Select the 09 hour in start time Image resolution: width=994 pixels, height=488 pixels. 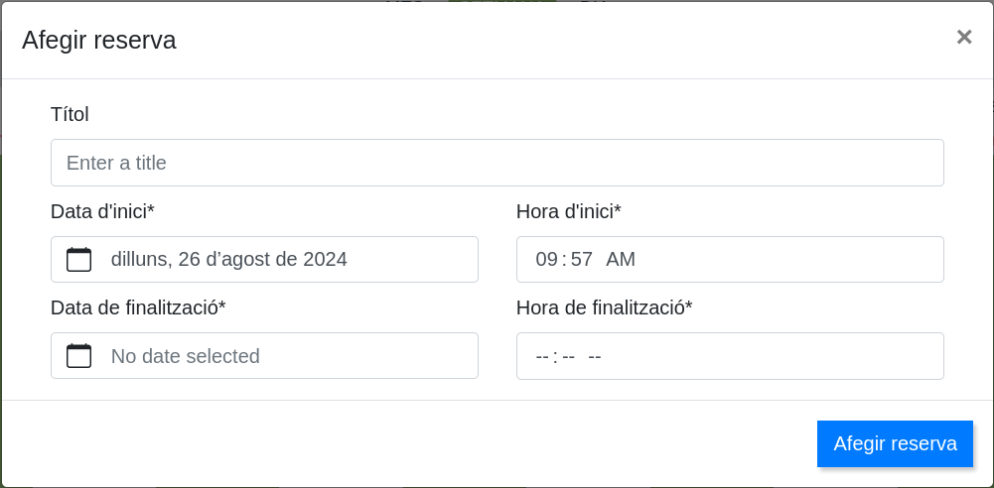[546, 260]
